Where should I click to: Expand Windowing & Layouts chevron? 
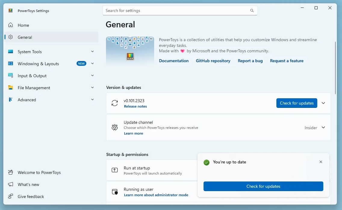pos(92,63)
